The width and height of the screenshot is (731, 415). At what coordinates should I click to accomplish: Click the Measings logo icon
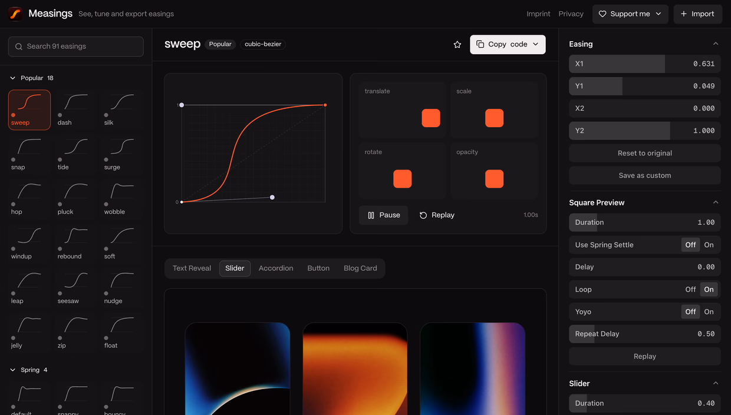pos(15,14)
